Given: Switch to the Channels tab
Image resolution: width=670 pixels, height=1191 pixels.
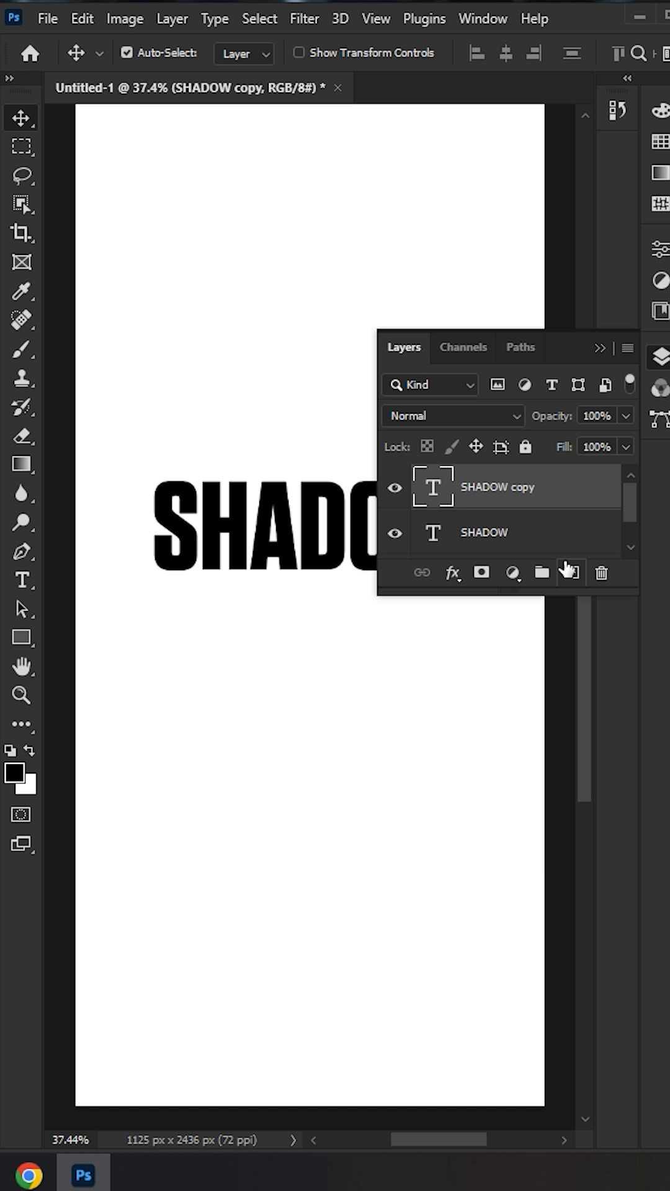Looking at the screenshot, I should pos(463,347).
